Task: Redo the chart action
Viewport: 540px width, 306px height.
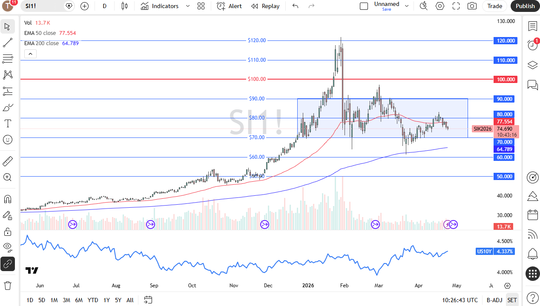Action: (311, 6)
